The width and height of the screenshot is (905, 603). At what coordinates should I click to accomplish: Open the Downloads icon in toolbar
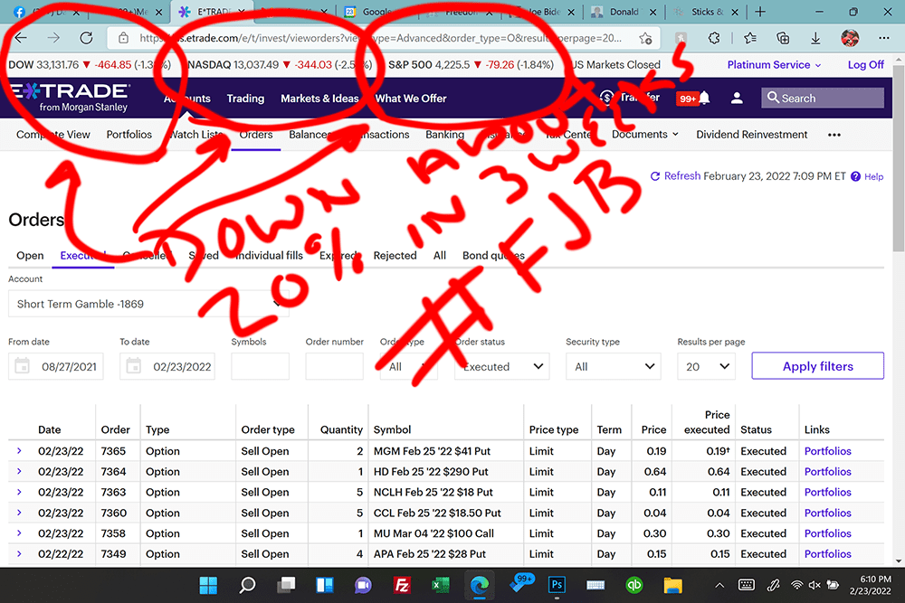click(x=815, y=38)
